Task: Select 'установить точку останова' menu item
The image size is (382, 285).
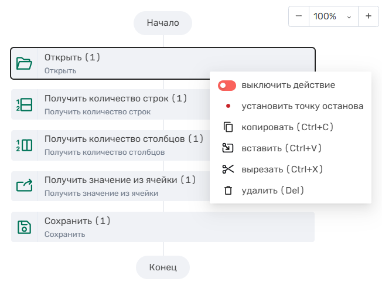Action: (302, 107)
